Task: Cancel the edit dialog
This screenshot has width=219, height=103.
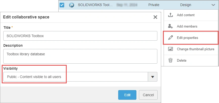Action: [148, 95]
